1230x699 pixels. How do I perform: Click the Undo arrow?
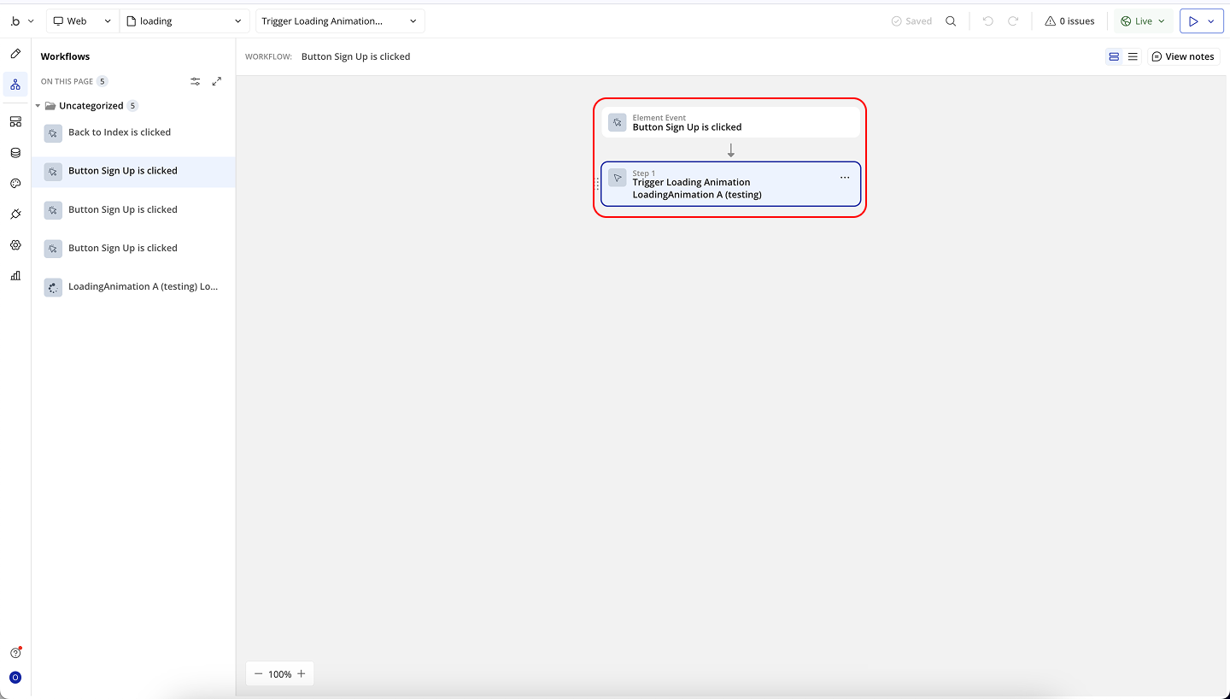click(x=988, y=21)
